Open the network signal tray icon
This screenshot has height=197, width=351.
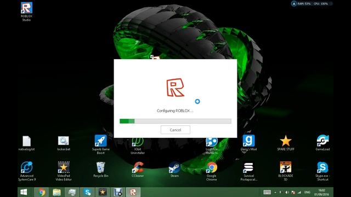299,192
